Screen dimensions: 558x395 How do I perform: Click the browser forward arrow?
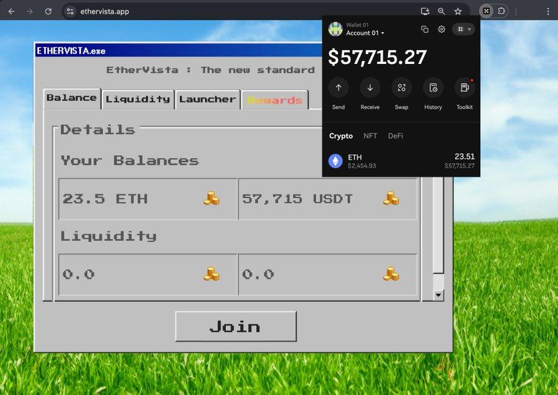click(x=30, y=11)
